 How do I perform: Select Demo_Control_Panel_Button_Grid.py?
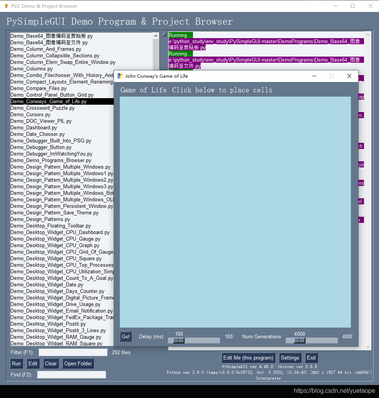(x=52, y=95)
